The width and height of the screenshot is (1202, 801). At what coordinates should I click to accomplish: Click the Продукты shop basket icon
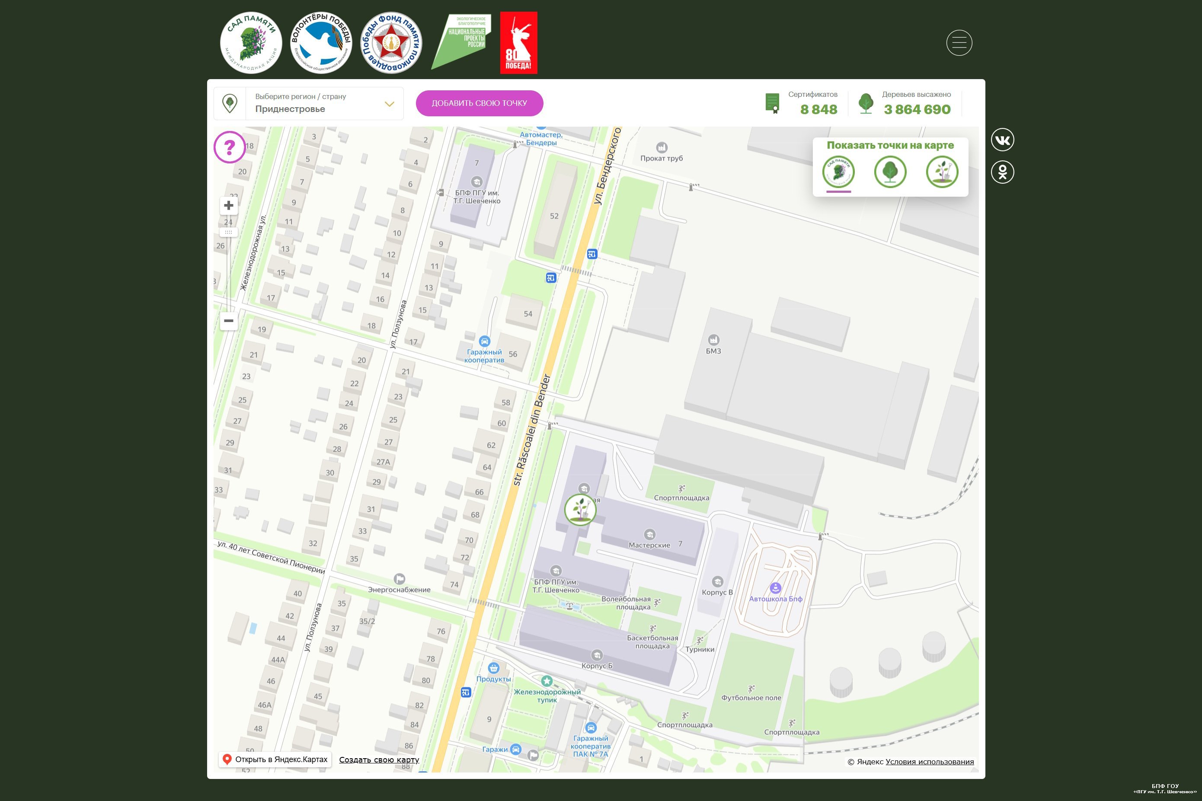(493, 668)
